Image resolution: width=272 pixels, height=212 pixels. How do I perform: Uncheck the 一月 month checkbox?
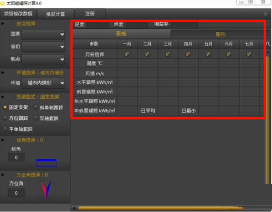127,54
